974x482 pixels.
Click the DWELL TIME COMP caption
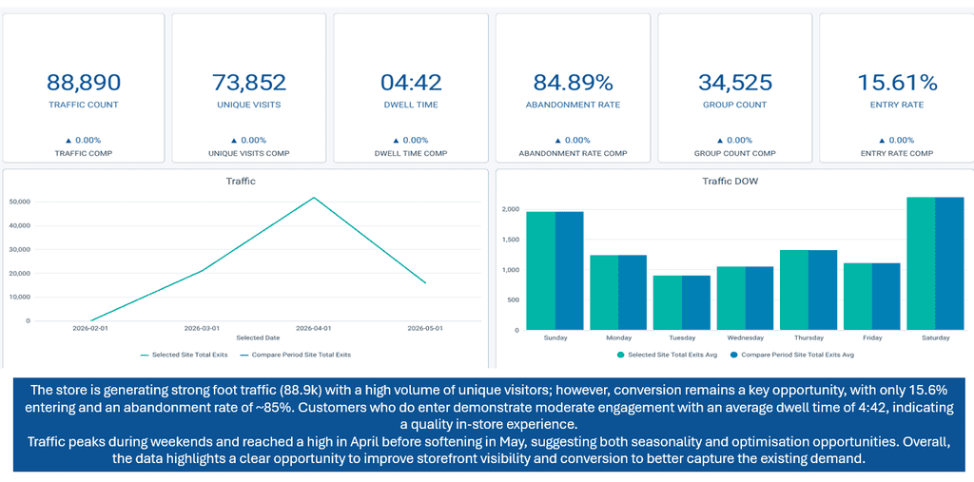coord(411,153)
